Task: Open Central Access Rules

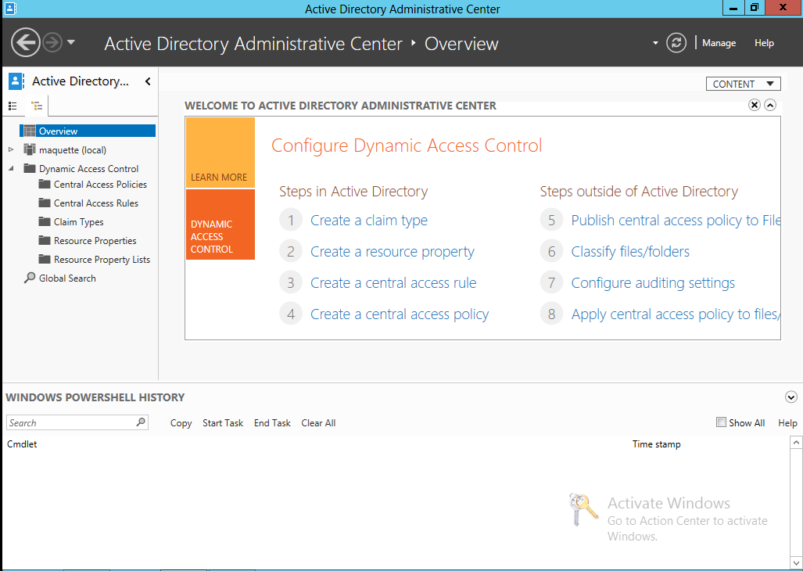Action: click(95, 203)
